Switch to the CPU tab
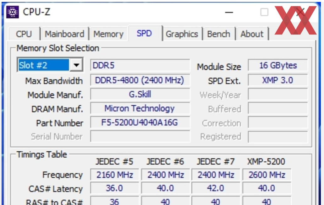 (x=24, y=34)
